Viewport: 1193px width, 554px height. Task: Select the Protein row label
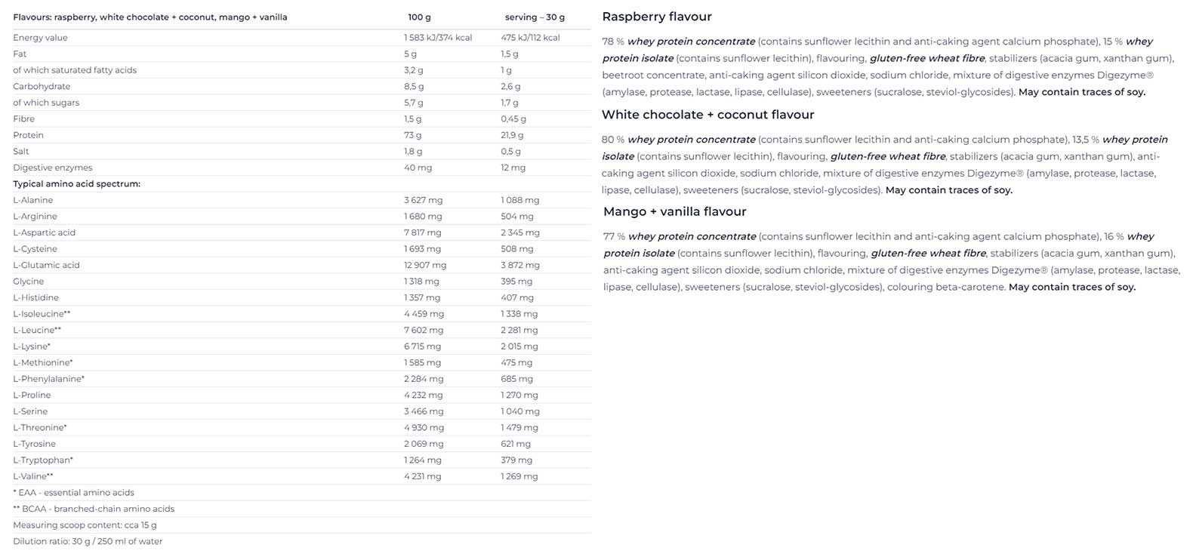pos(28,135)
